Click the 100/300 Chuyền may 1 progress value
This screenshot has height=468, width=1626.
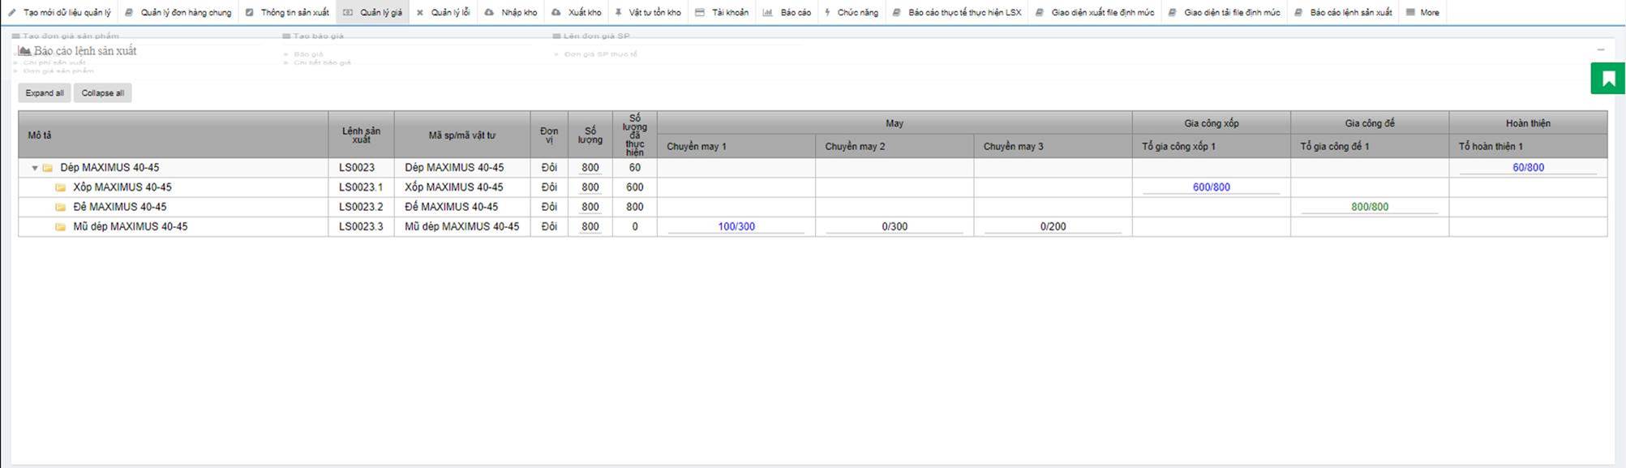[x=736, y=227]
